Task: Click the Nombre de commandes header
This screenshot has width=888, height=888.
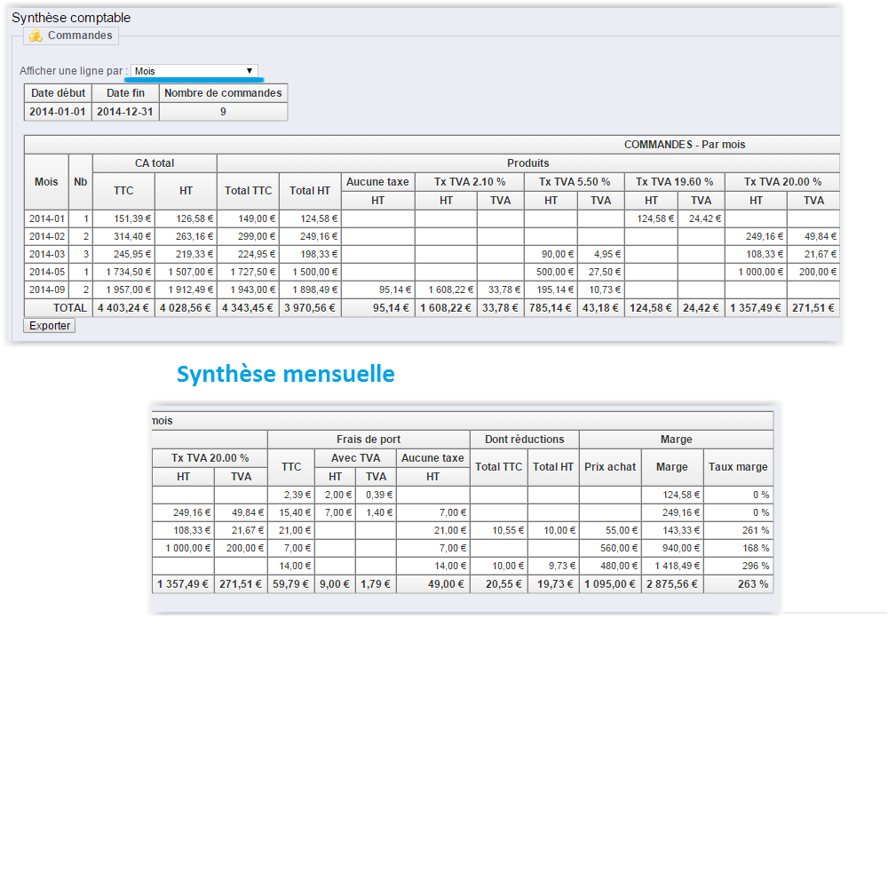Action: pyautogui.click(x=223, y=93)
